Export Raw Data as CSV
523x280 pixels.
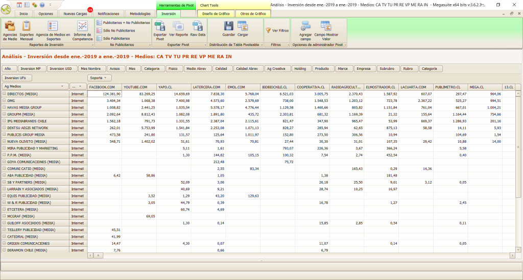tap(198, 29)
